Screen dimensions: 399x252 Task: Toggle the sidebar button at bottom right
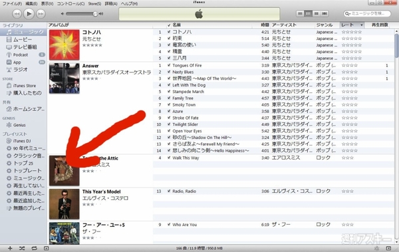point(388,248)
